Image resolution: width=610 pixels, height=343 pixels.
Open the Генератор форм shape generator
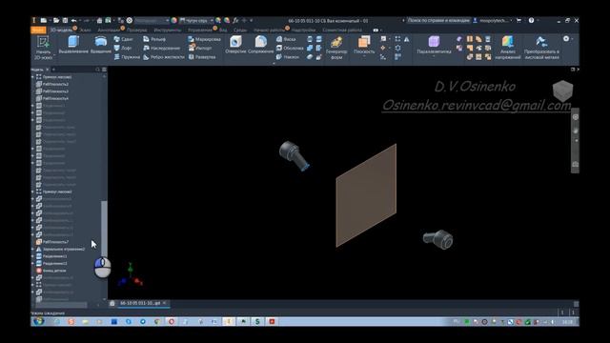tap(336, 48)
